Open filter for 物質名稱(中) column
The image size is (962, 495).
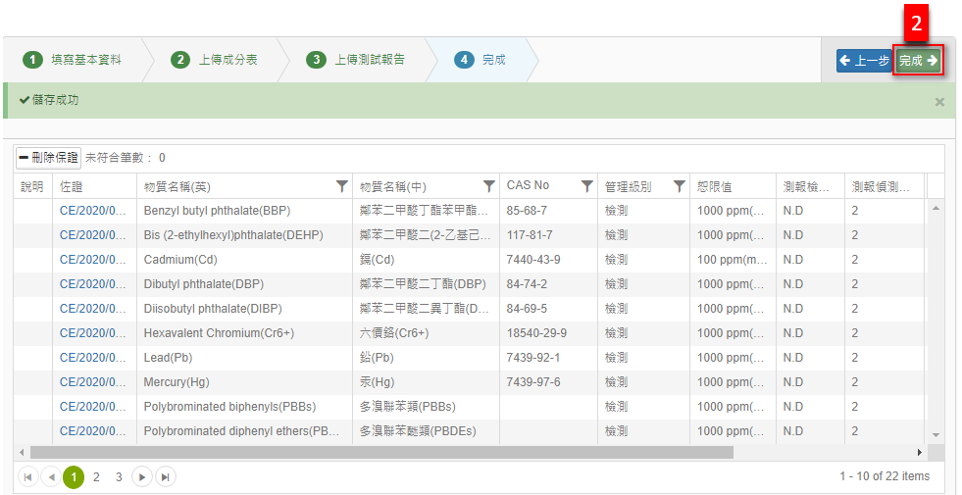(488, 186)
